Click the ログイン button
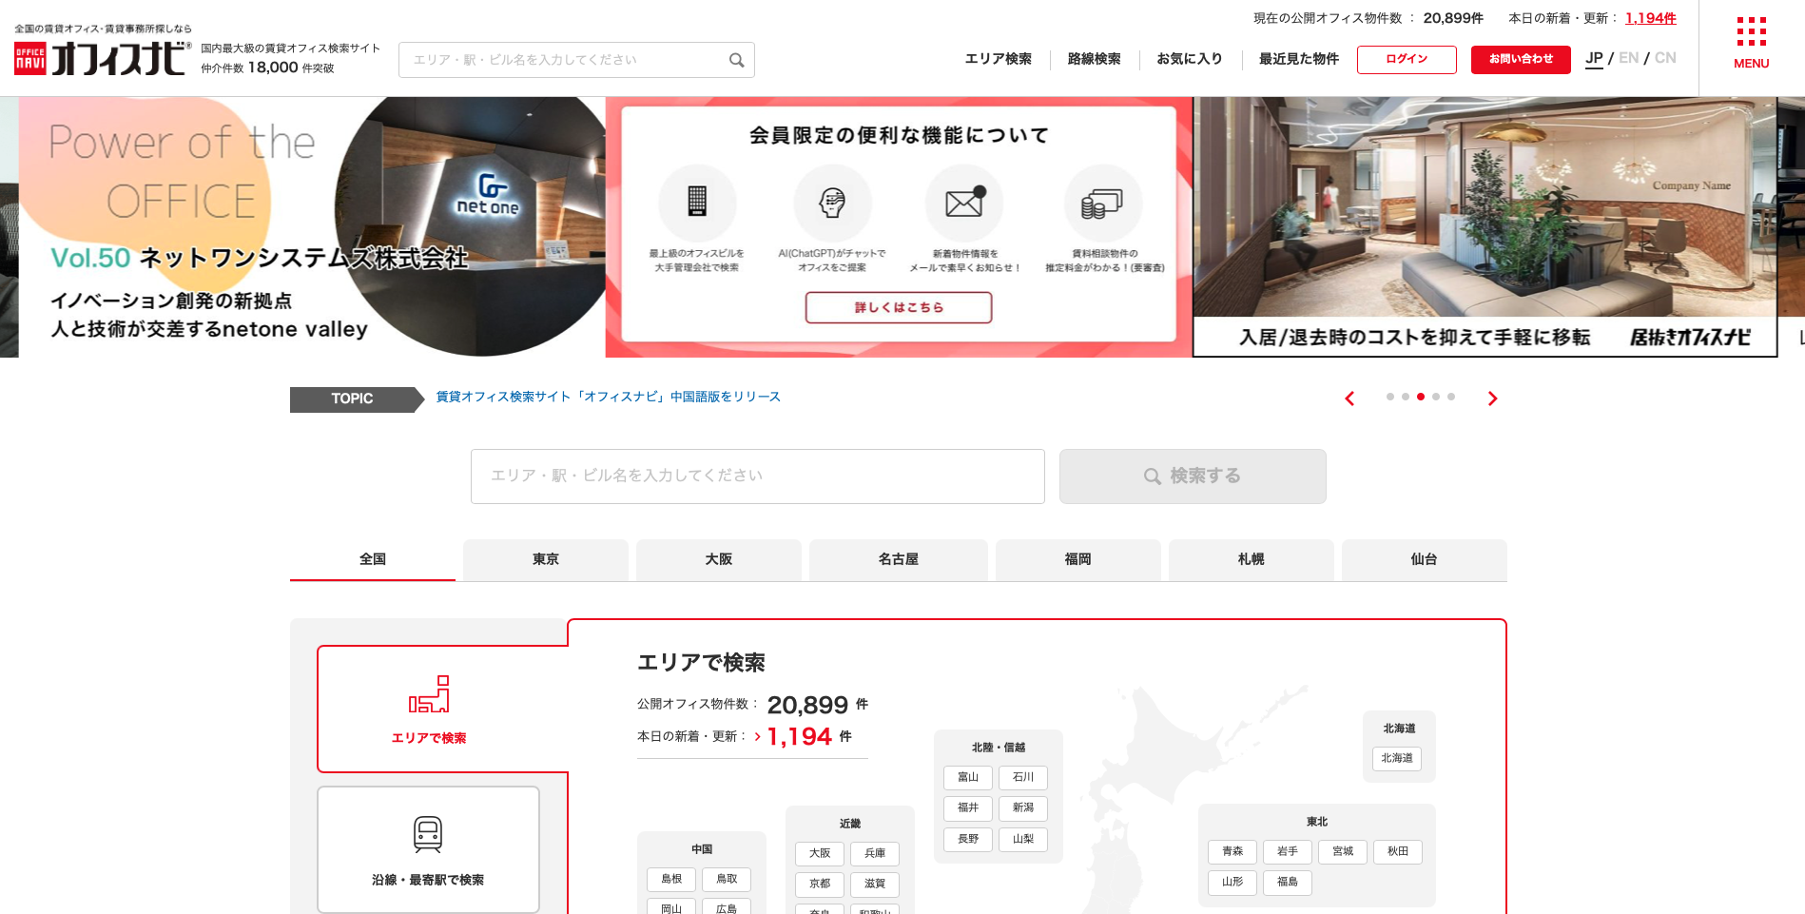 tap(1407, 59)
